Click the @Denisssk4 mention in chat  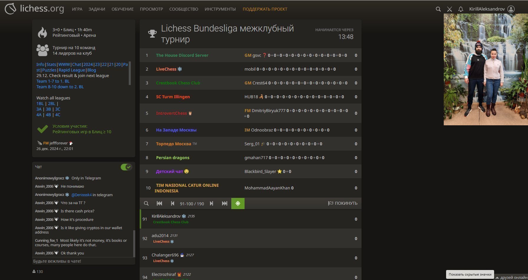pyautogui.click(x=82, y=195)
